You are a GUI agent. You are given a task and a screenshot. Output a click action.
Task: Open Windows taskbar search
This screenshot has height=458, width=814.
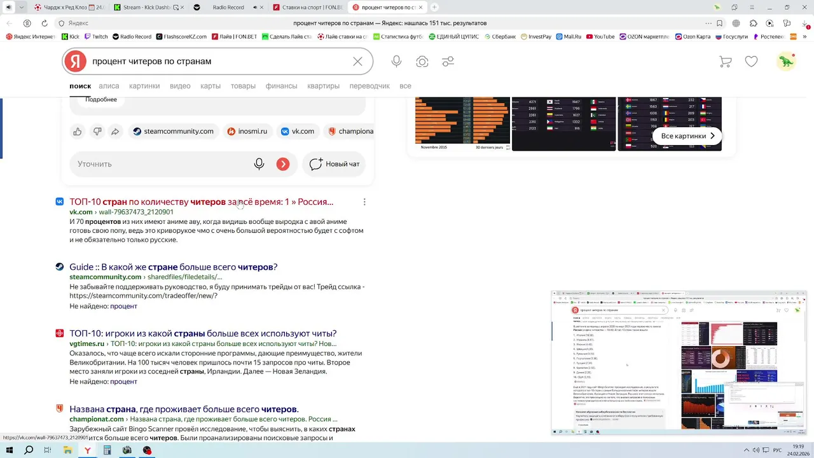29,450
